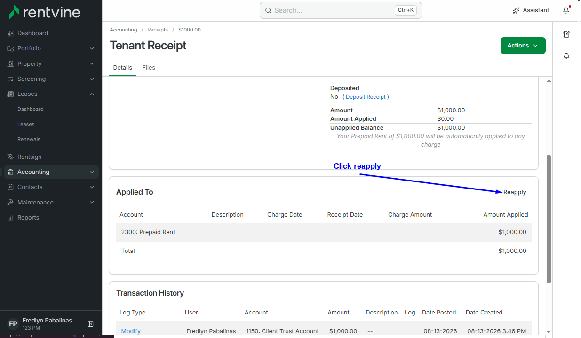Open Leases submenu Dashboard item
Viewport: 581px width, 338px height.
31,109
